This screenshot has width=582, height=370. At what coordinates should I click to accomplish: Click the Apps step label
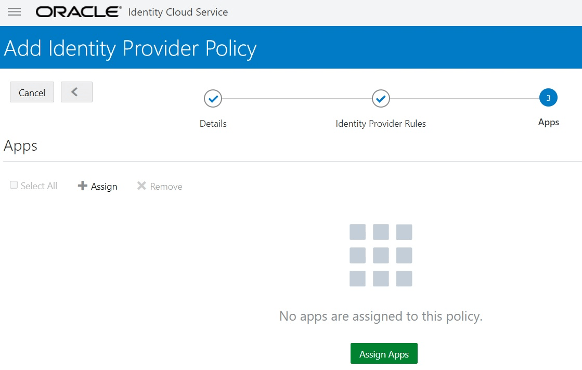(548, 123)
